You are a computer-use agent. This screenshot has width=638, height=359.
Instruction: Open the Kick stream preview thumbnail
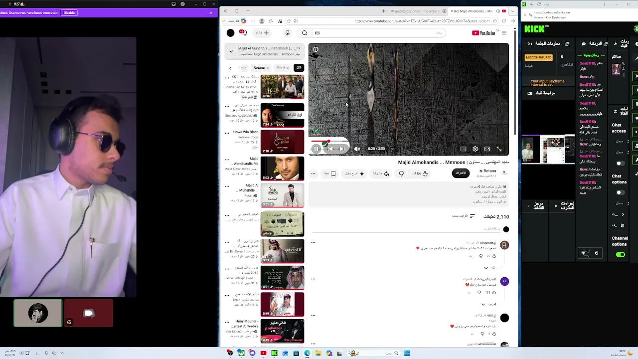tap(548, 150)
